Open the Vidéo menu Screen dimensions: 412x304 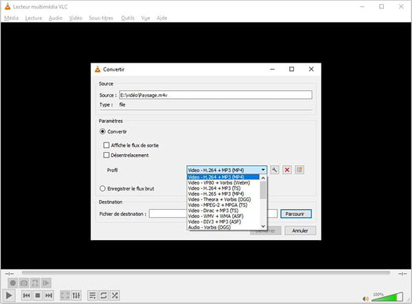[76, 18]
